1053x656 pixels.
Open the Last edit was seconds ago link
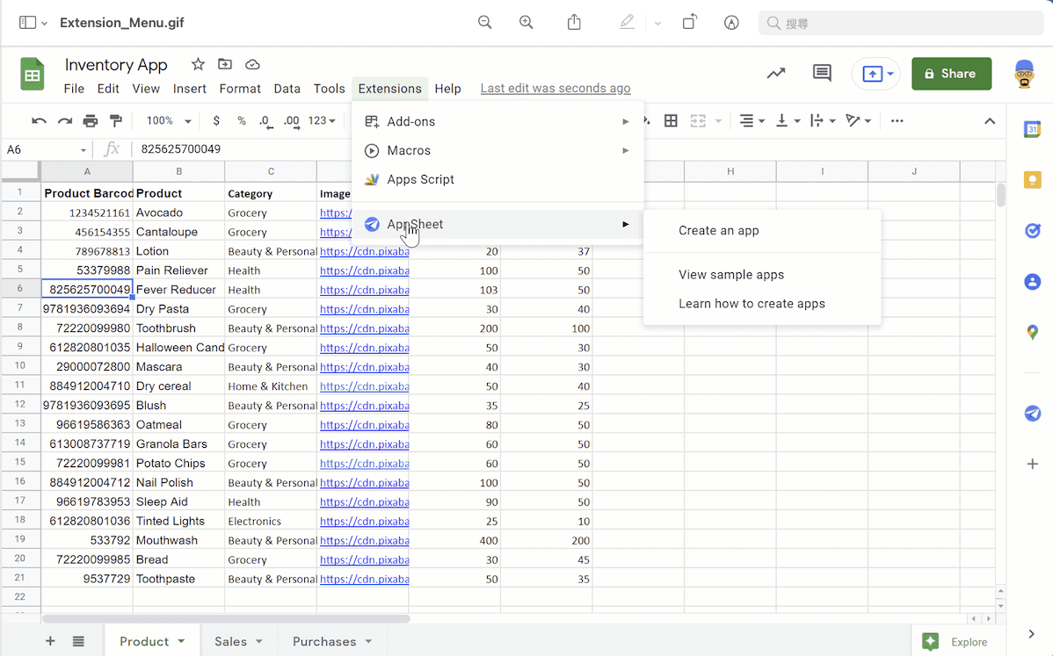(555, 89)
